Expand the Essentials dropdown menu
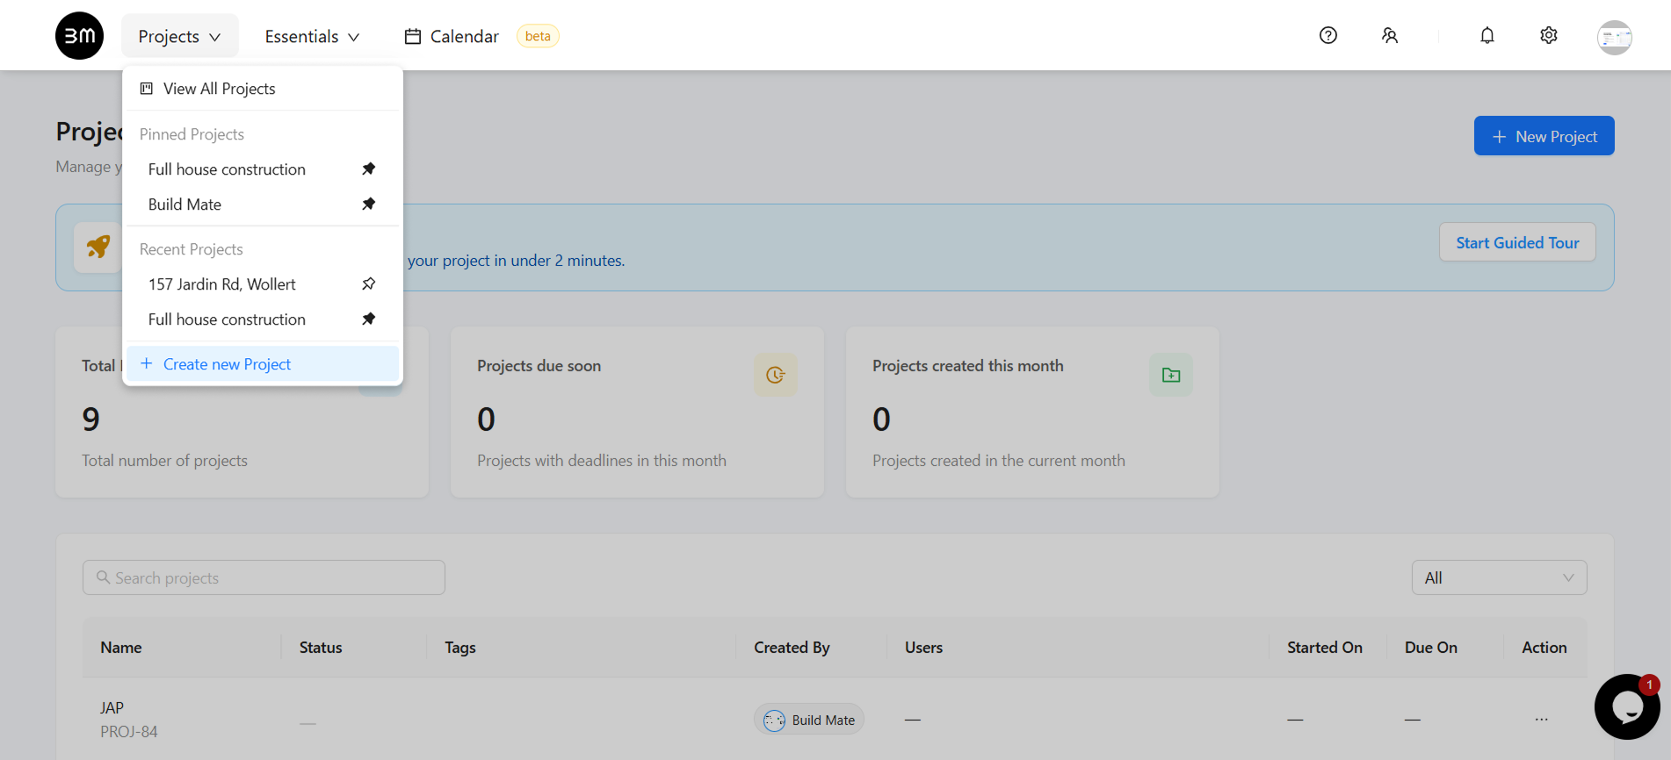The image size is (1671, 760). coord(312,36)
